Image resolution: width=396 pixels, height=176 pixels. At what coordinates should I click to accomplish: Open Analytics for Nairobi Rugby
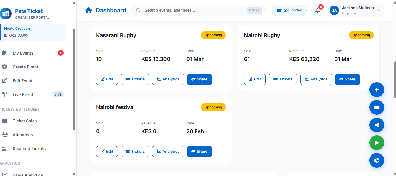(x=316, y=79)
